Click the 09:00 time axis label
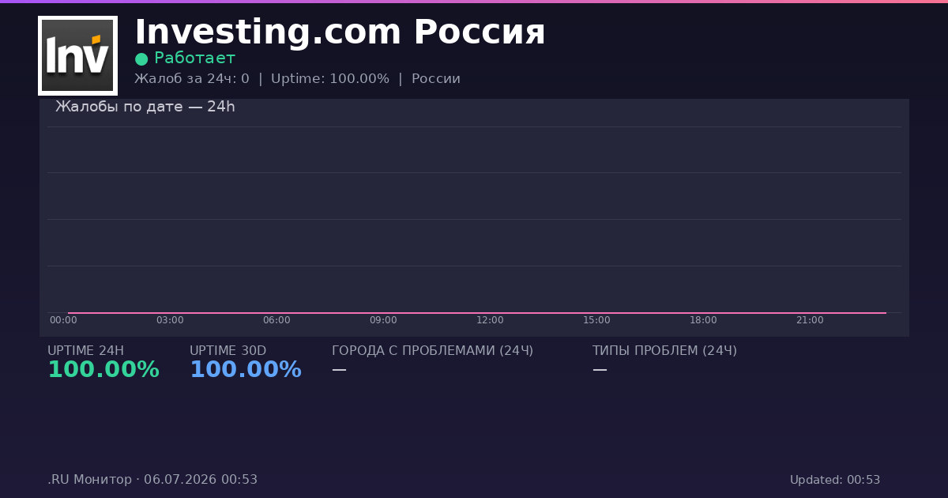Viewport: 948px width, 498px height. point(383,320)
